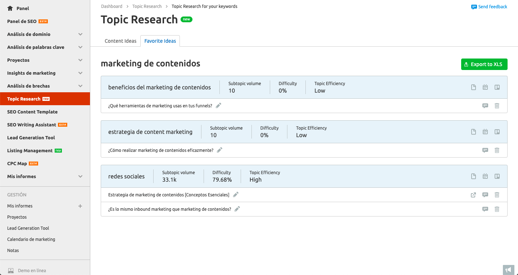Viewport: 518px width, 275px height.
Task: Expand Insights de marketing section
Action: point(81,73)
